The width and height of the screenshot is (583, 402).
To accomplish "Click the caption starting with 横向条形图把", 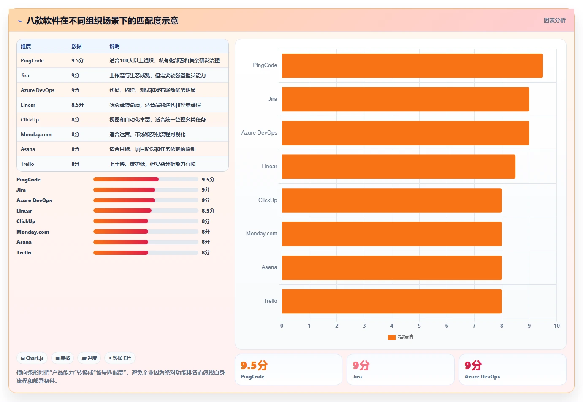I will point(121,377).
